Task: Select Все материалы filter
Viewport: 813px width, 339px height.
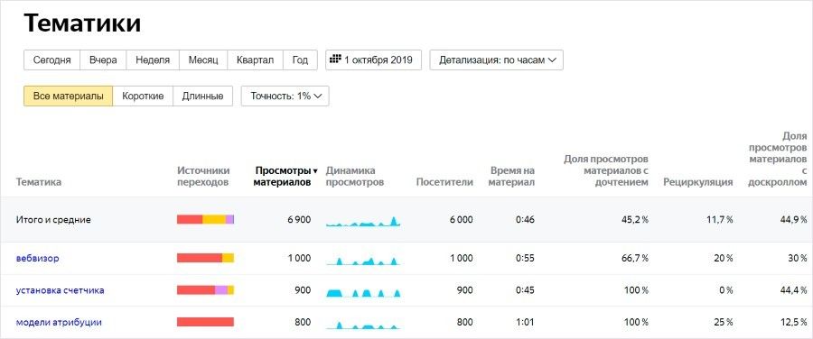Action: [x=68, y=96]
